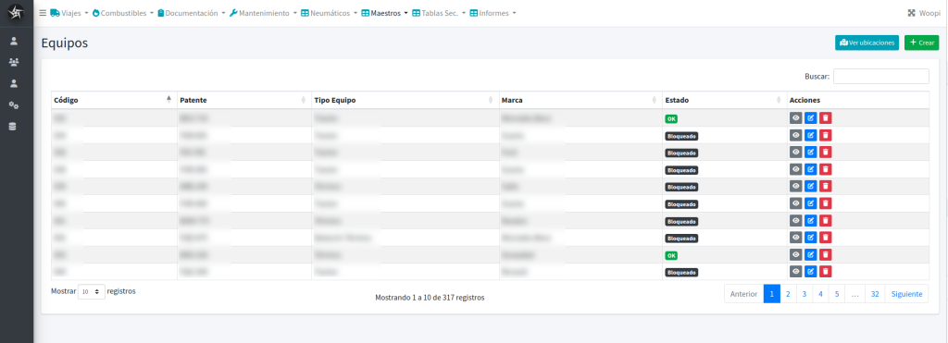Click the fullscreen expand icon beside Woopi

pos(911,13)
